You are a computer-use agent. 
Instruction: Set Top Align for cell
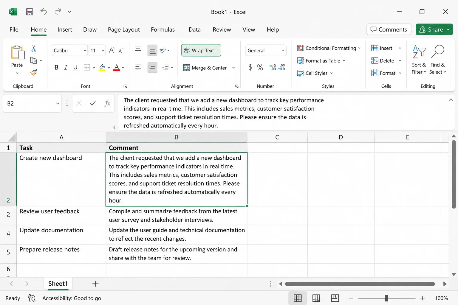[138, 49]
